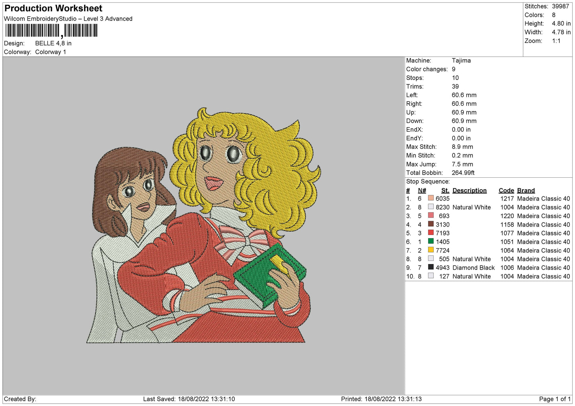This screenshot has height=406, width=575.
Task: Click the peach color swatch for stitch count 6035
Action: [431, 198]
